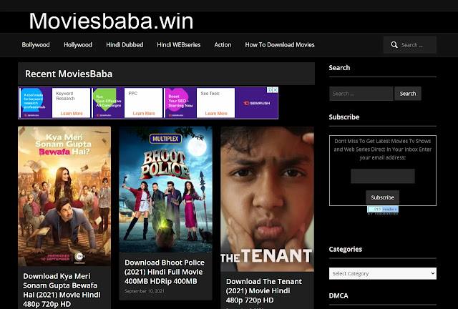Click the Semrush logo in the ad banner
Viewport: 458px width, 309px height.
click(257, 103)
